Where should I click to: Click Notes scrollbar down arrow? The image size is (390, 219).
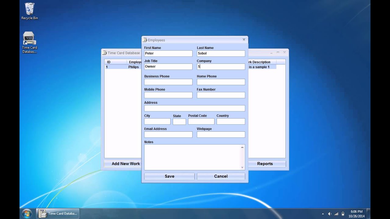click(242, 167)
